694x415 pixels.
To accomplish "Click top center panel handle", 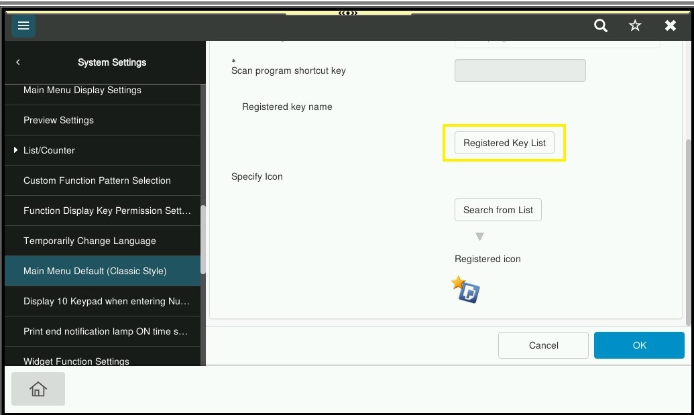I will 347,13.
